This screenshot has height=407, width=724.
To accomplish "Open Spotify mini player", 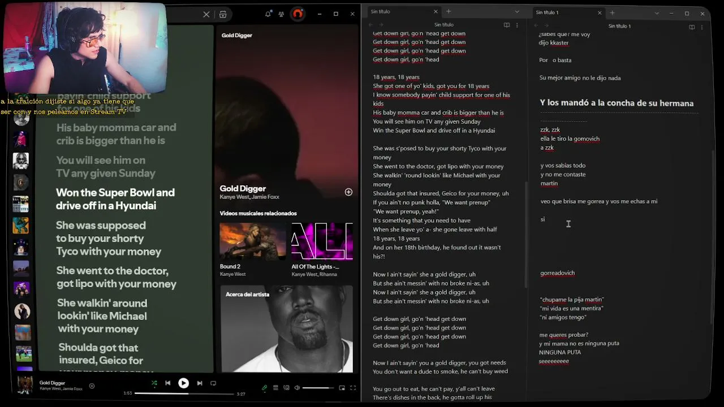I will pos(342,388).
